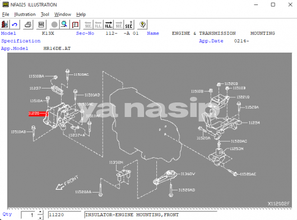
Task: Open the Help menu
Action: 81,15
